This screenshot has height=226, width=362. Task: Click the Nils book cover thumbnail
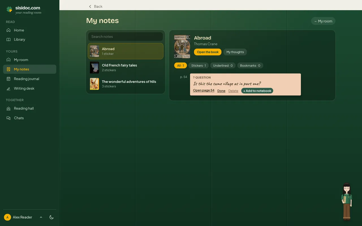(x=94, y=84)
